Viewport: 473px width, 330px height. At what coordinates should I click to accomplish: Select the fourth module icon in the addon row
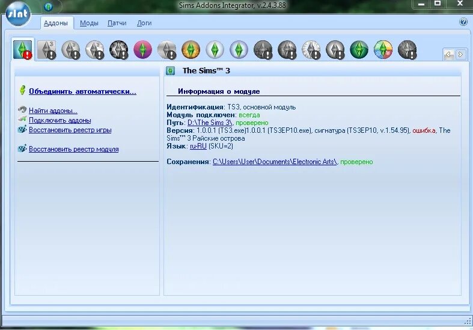(95, 49)
